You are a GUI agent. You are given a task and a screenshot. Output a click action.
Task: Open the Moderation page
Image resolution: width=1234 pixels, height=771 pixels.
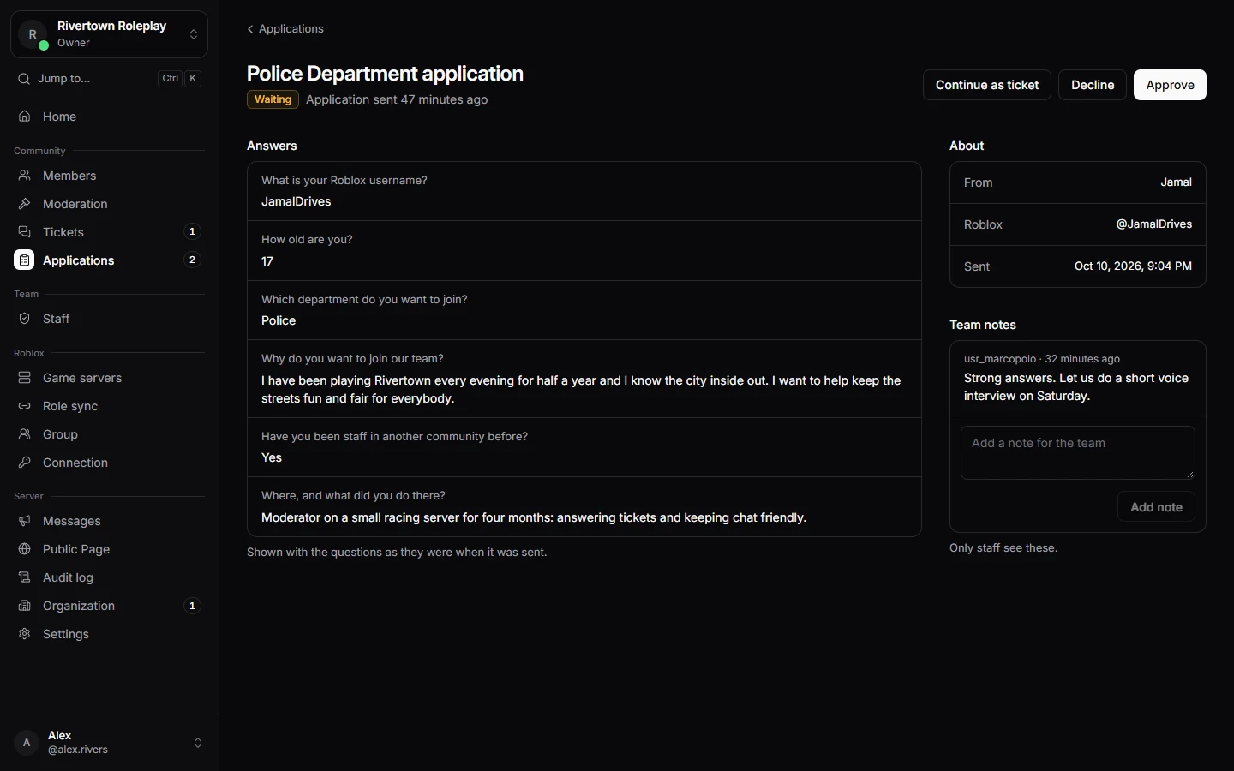[109, 204]
